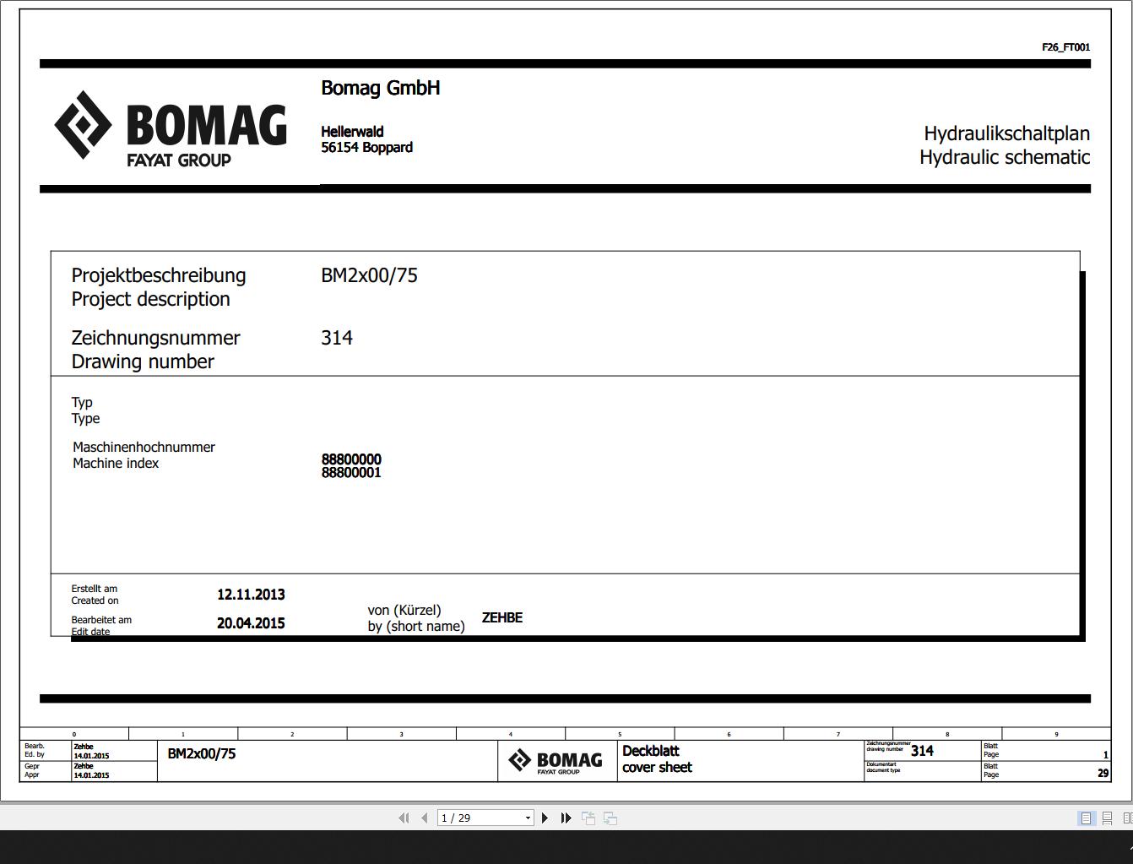Click machine index 88800000
Viewport: 1133px width, 864px height.
pos(350,460)
